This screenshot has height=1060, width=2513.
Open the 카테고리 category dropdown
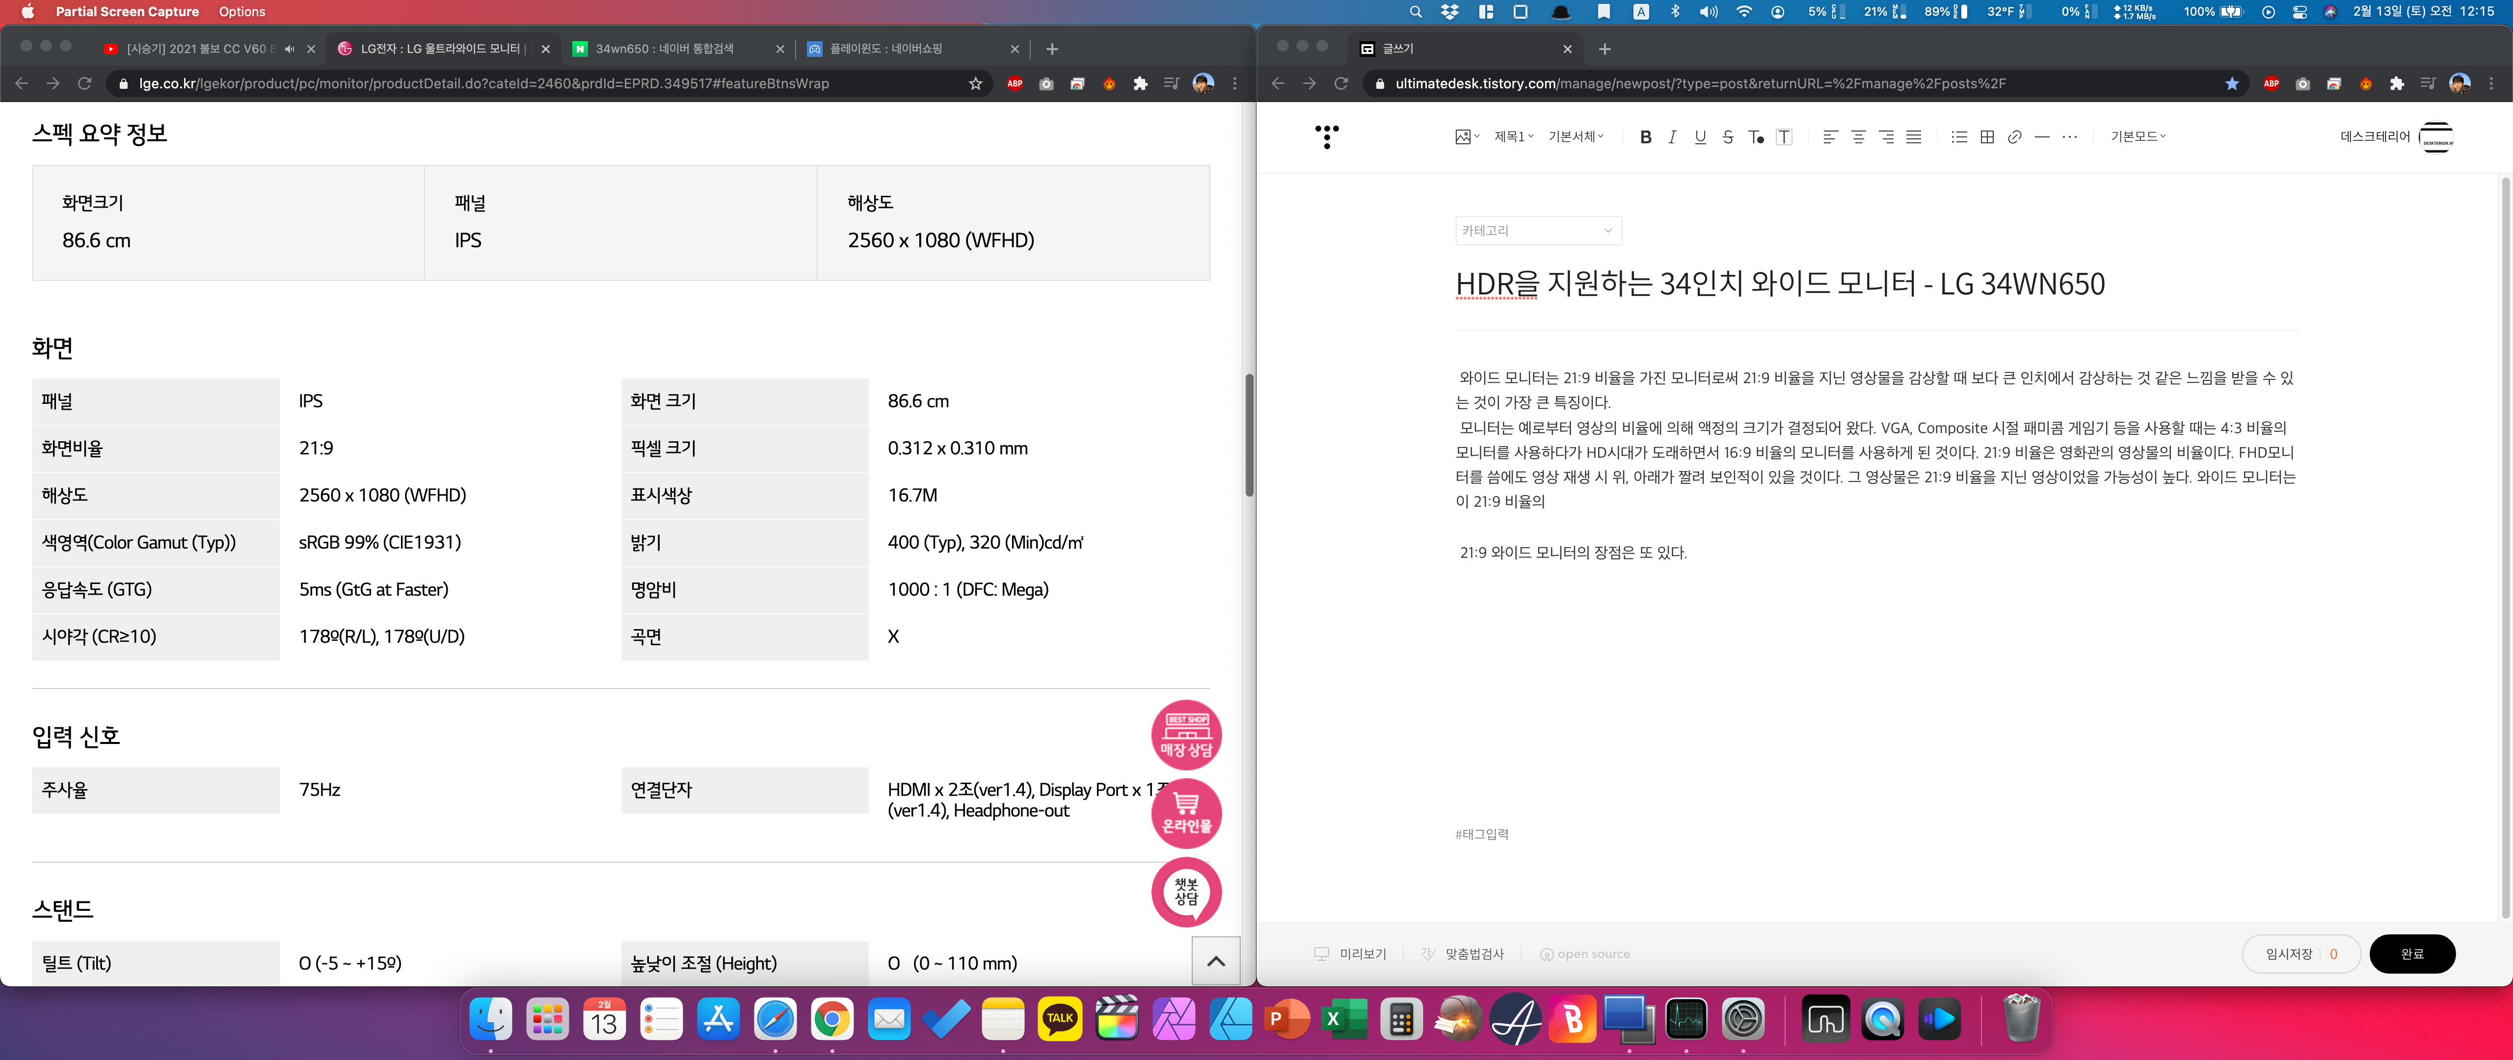[x=1537, y=231]
